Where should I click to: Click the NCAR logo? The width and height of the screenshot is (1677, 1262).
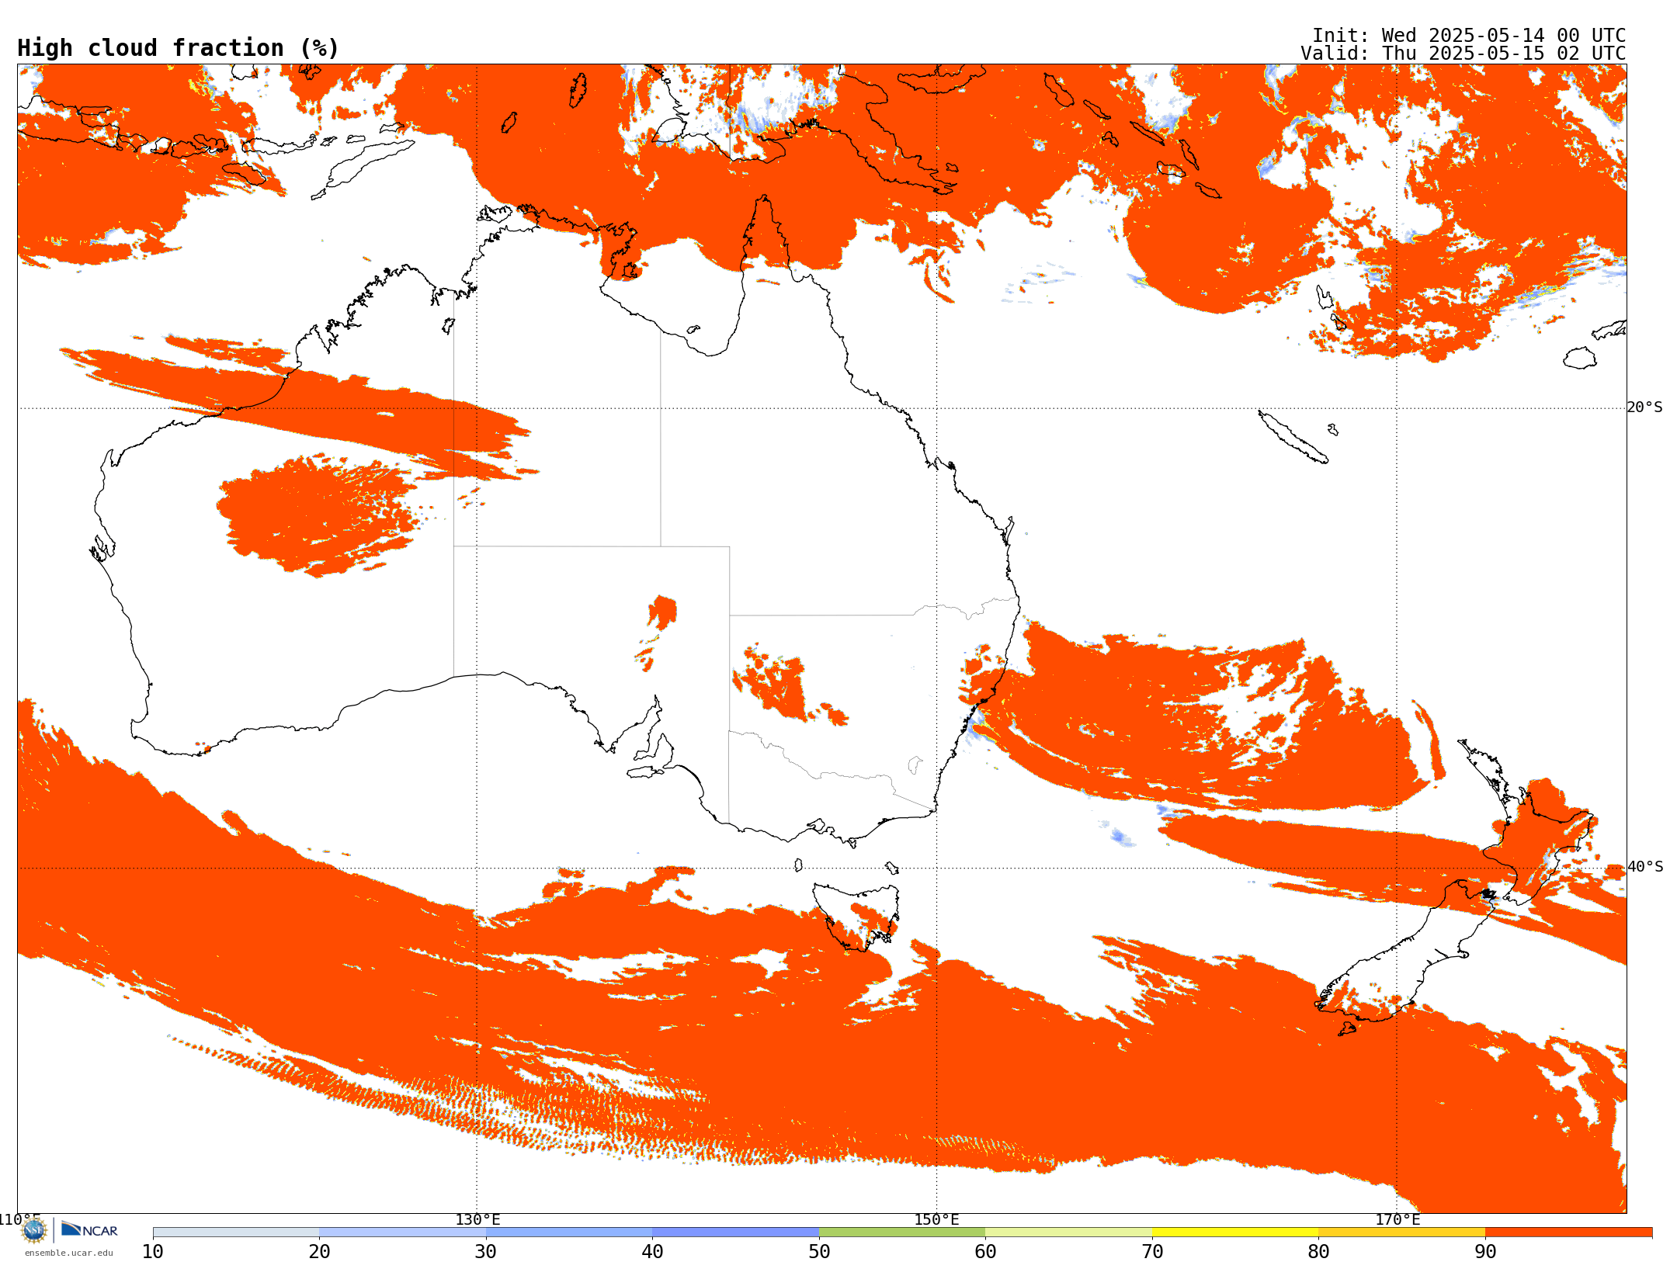(90, 1229)
